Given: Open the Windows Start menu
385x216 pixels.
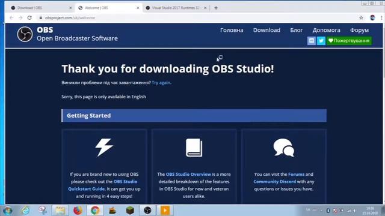Looking at the screenshot, I should pos(8,211).
